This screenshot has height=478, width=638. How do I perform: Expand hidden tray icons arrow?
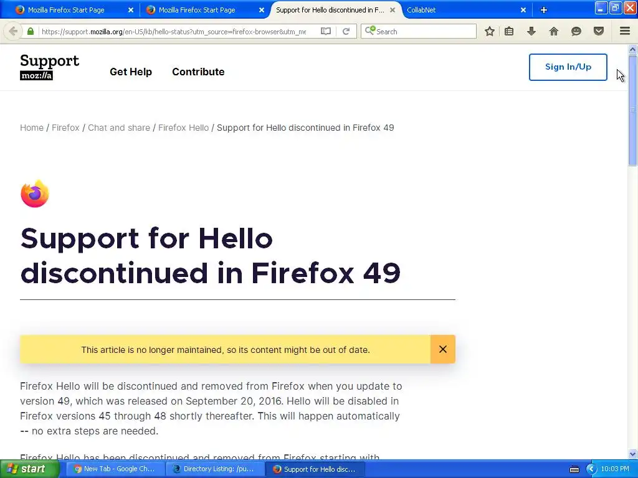[591, 469]
